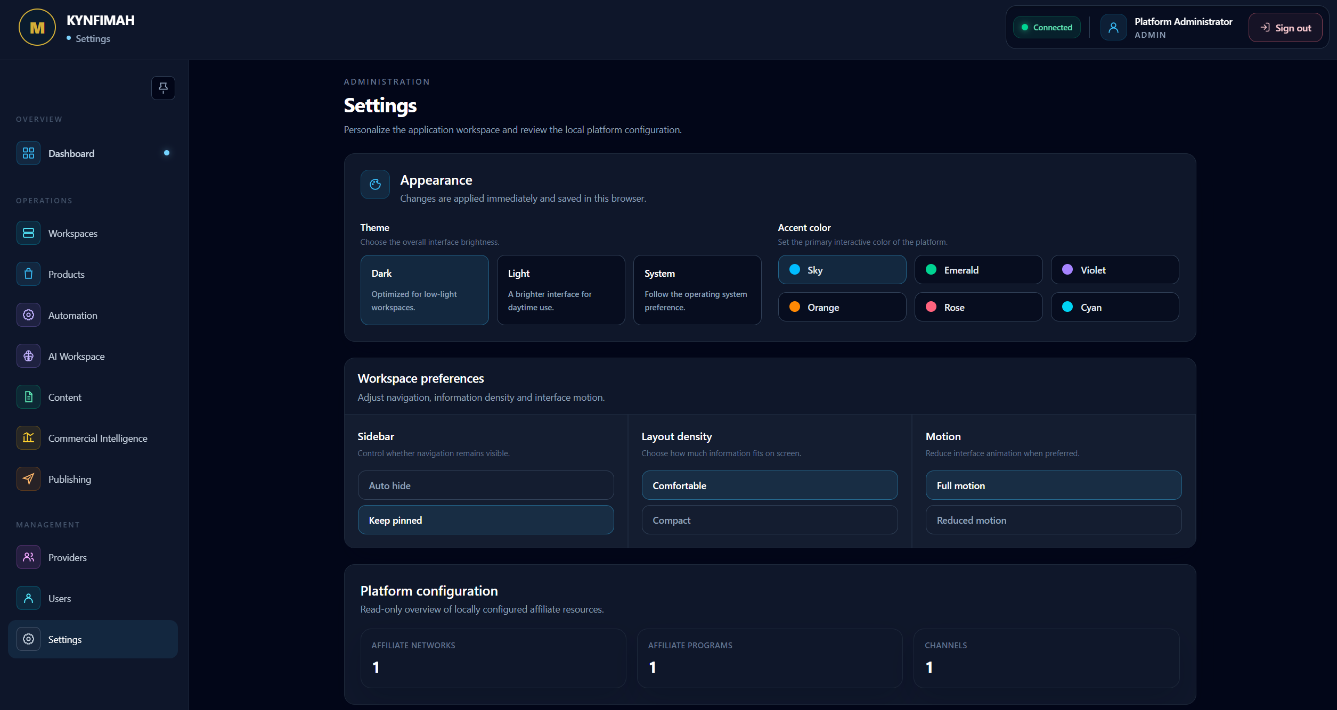The height and width of the screenshot is (710, 1337).
Task: Open the Dashboard page
Action: pyautogui.click(x=93, y=153)
